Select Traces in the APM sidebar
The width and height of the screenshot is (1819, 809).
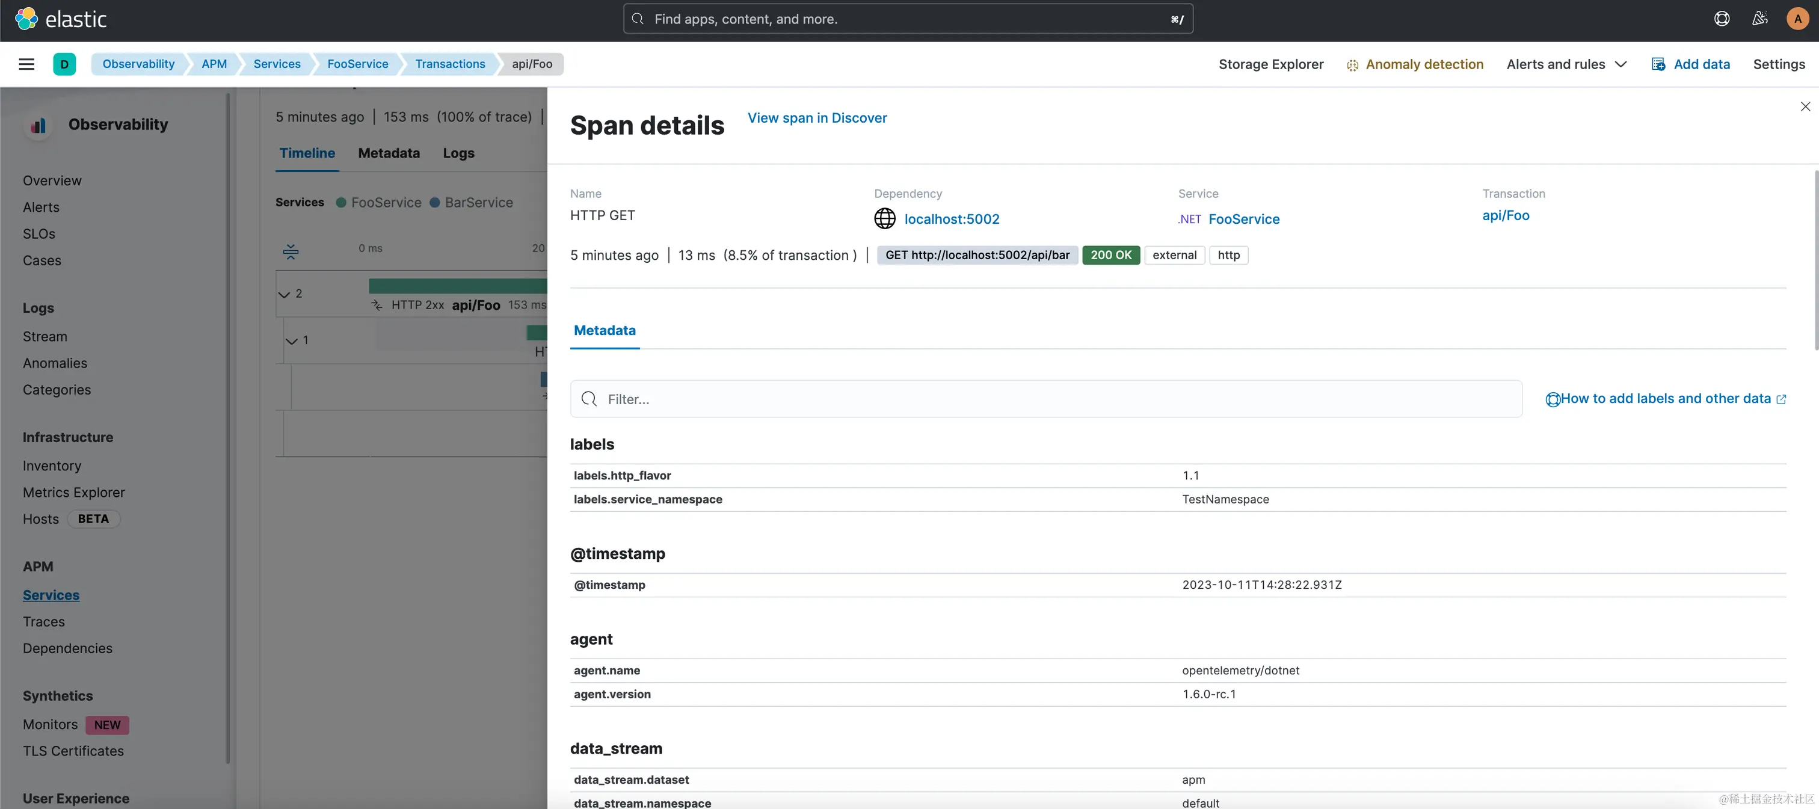[44, 622]
